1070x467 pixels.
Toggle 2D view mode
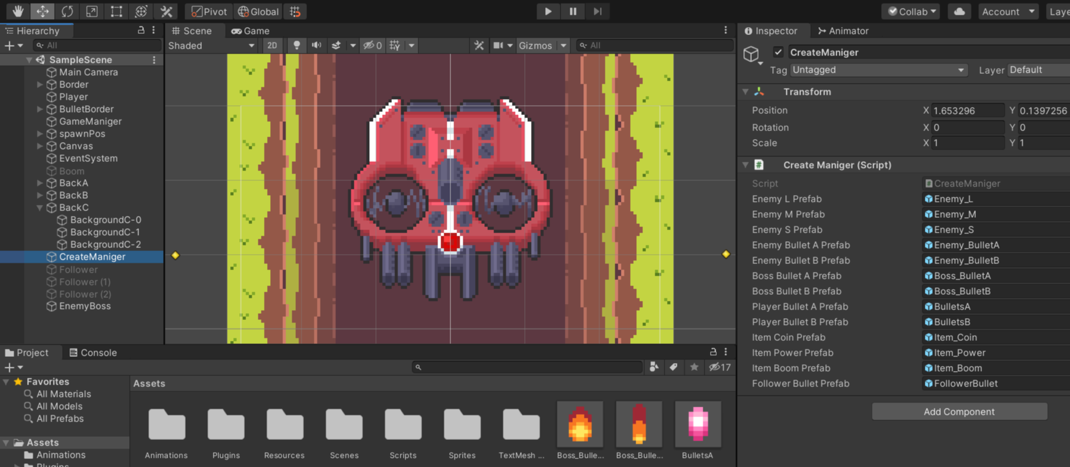(x=272, y=46)
